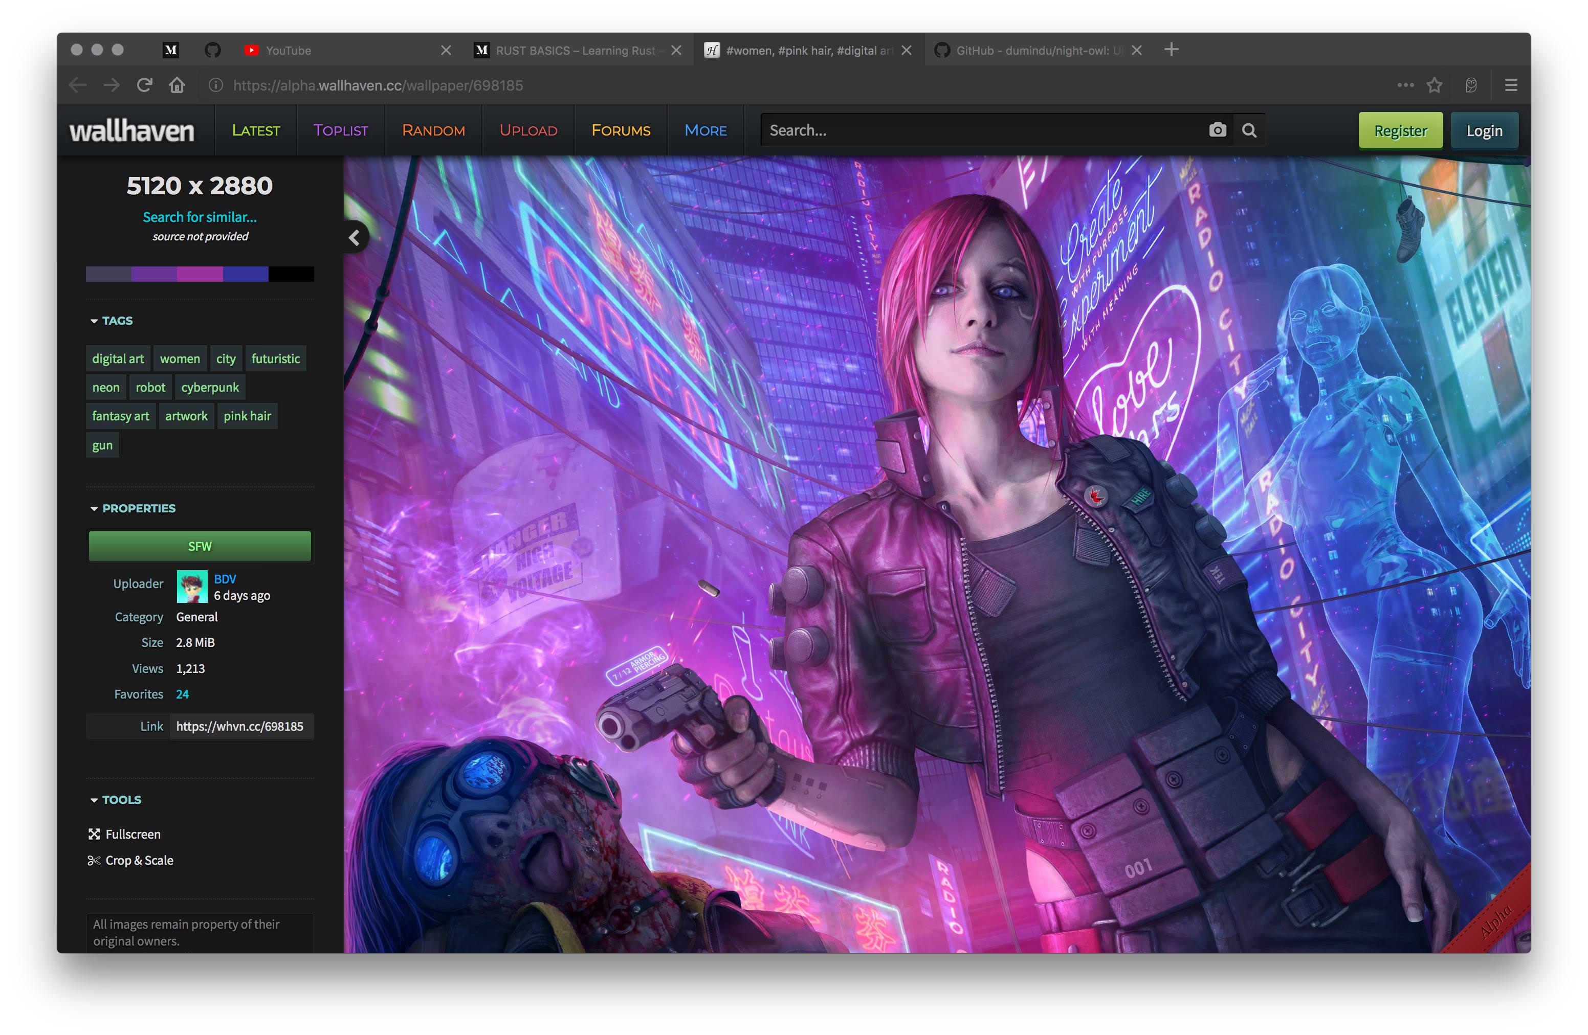Open the Toplist menu item
The height and width of the screenshot is (1035, 1588).
point(340,130)
